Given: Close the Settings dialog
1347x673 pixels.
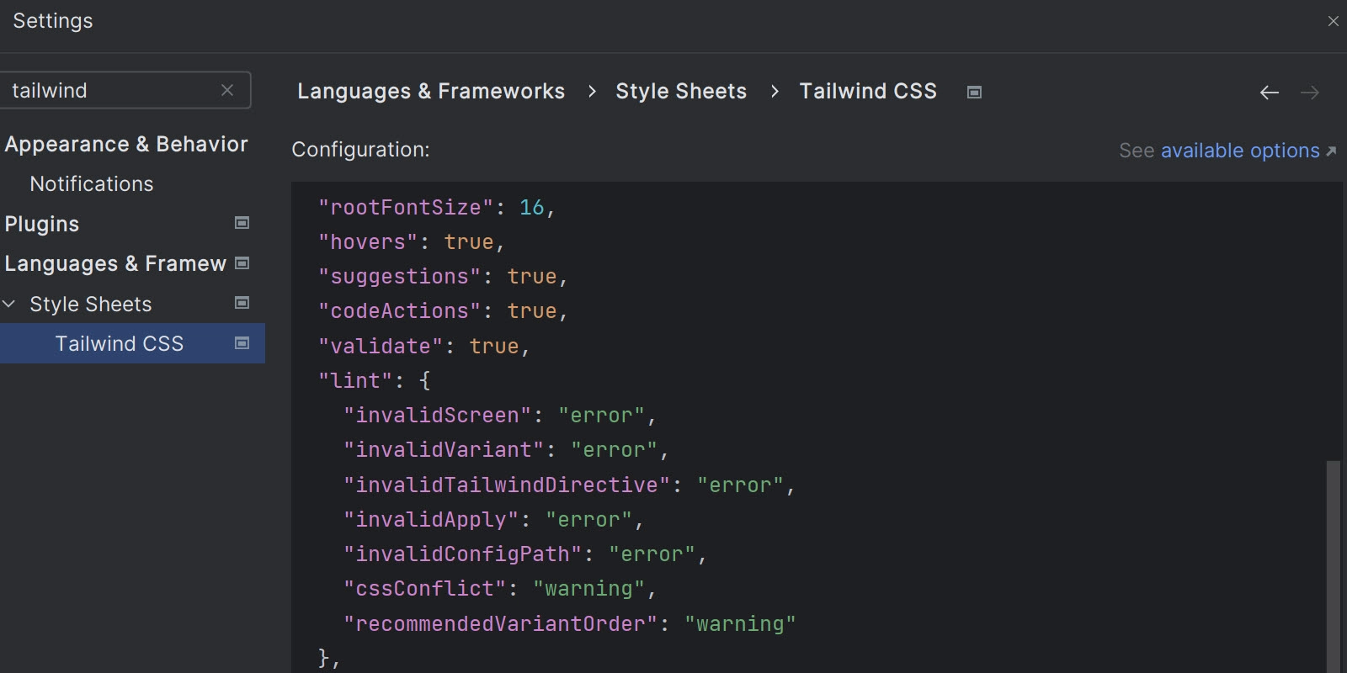Looking at the screenshot, I should (x=1333, y=21).
